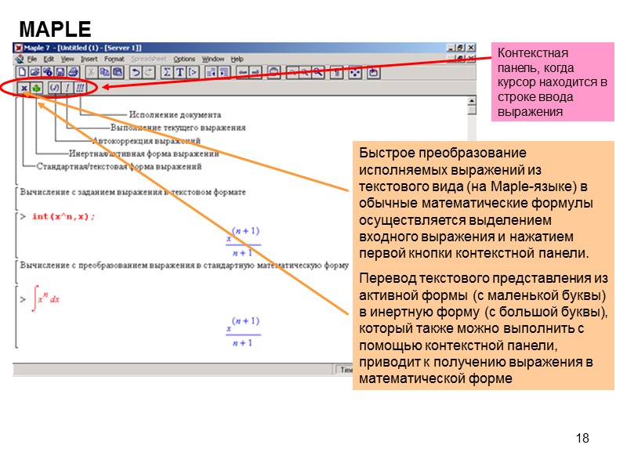Click the New worksheet icon
The width and height of the screenshot is (627, 470).
click(23, 72)
